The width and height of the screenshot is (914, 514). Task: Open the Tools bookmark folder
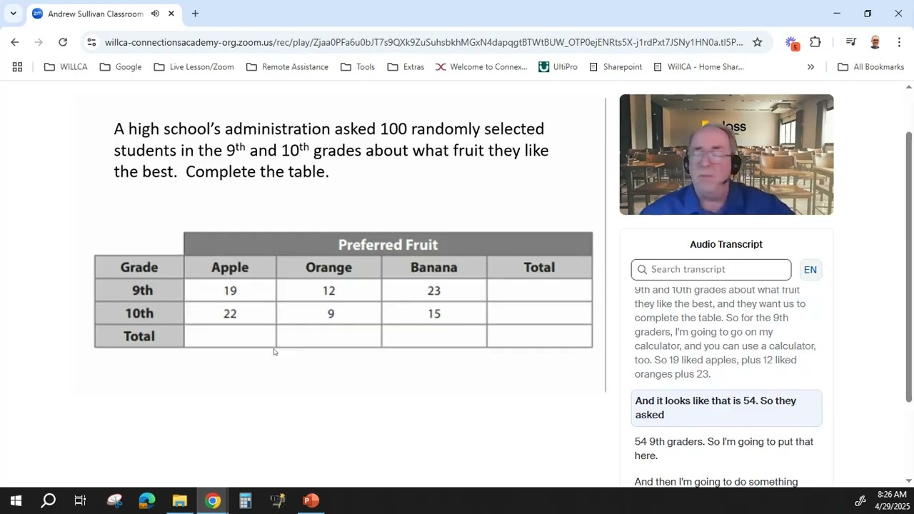[358, 67]
